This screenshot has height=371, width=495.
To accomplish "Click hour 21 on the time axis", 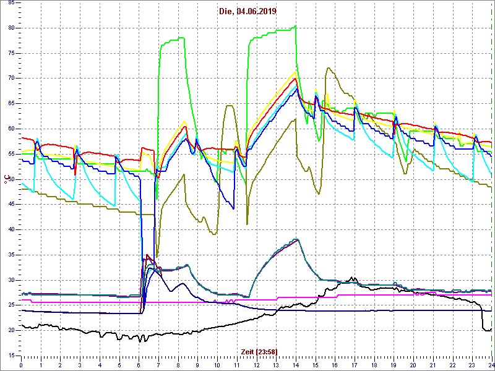I will point(433,365).
